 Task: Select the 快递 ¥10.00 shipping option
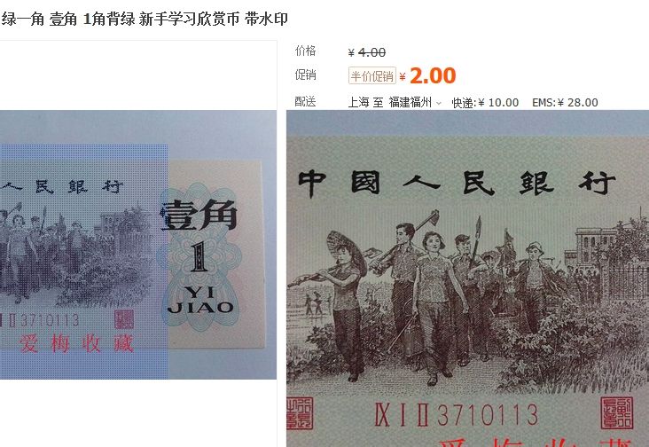tap(485, 103)
